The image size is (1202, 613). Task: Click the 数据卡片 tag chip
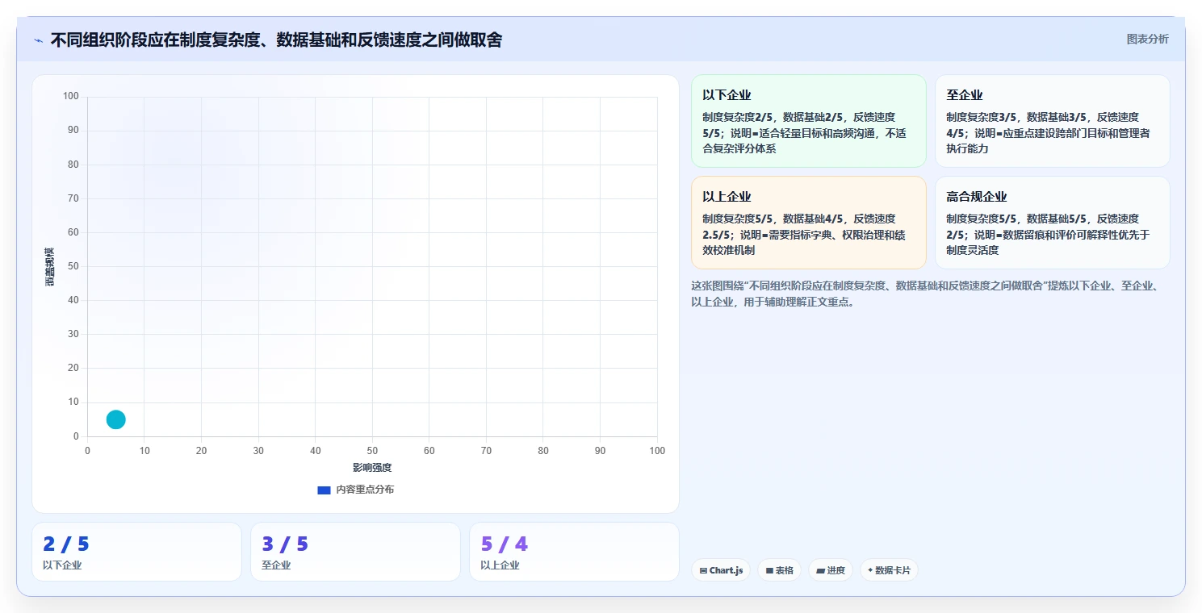[889, 570]
